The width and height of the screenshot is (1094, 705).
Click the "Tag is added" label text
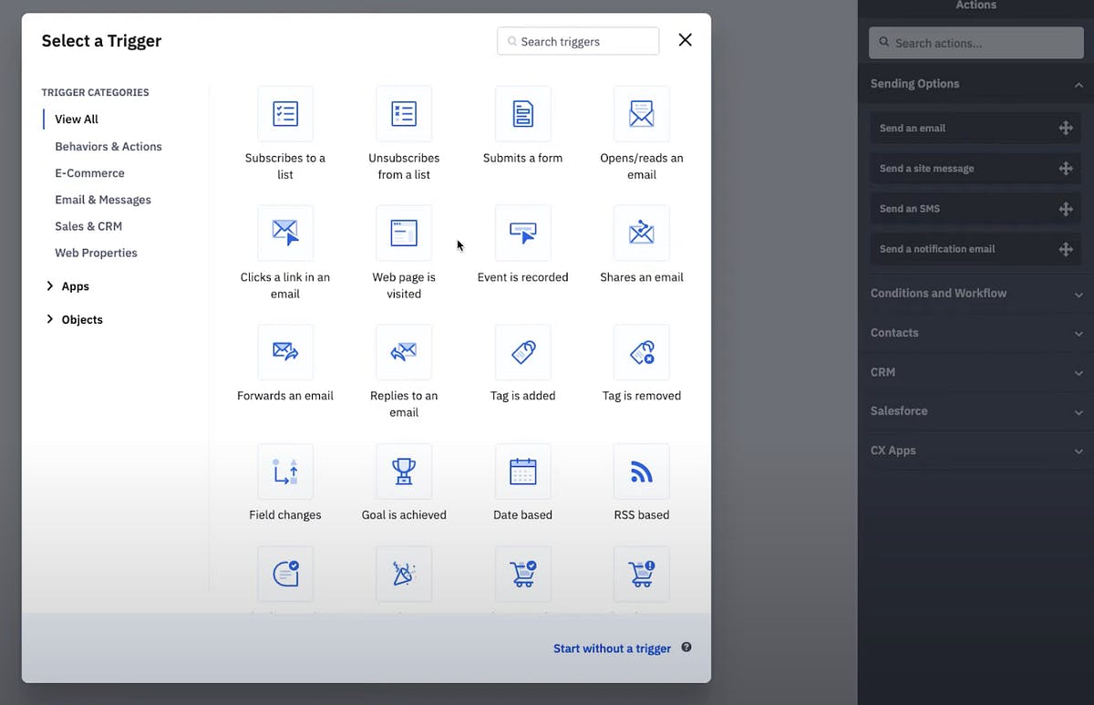coord(523,396)
